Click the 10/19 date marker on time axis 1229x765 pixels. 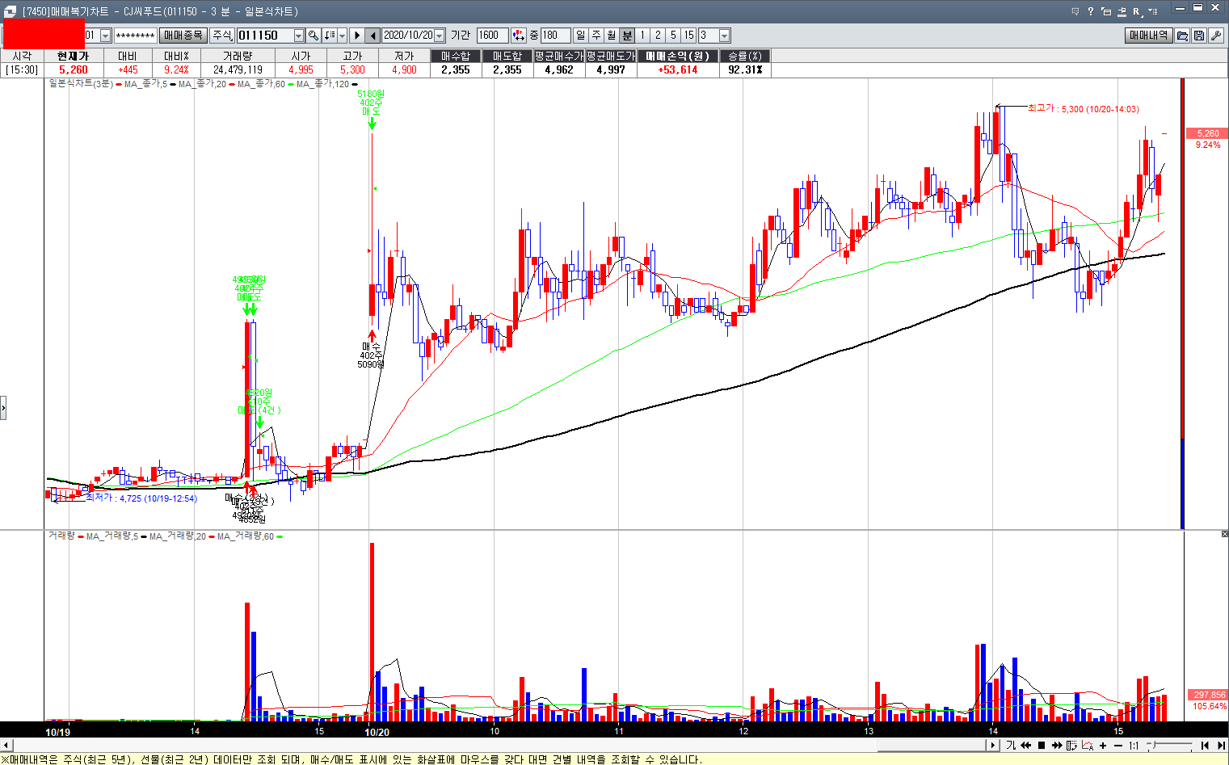pos(57,732)
